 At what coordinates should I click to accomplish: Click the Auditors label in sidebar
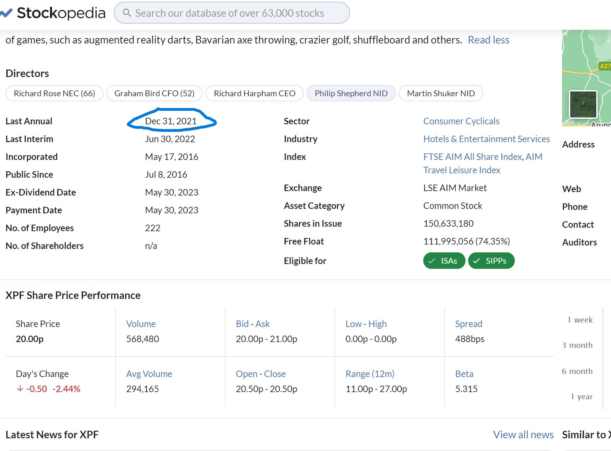pos(579,242)
